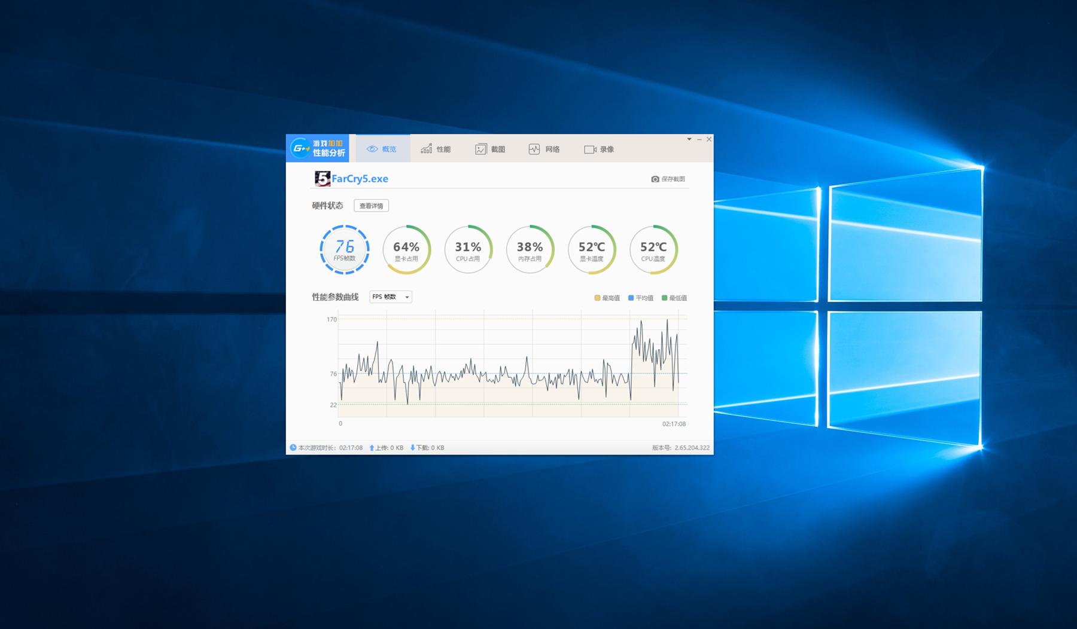This screenshot has width=1077, height=629.
Task: Select the 64% 显卡占用 gauge
Action: [406, 250]
